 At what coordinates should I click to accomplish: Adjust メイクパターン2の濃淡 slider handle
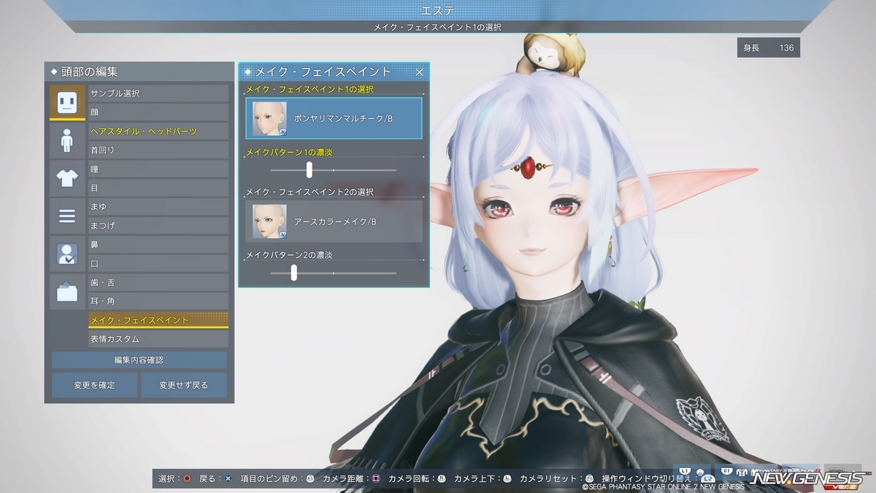293,272
